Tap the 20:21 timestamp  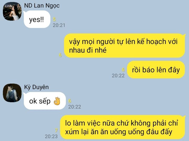tap(59, 25)
